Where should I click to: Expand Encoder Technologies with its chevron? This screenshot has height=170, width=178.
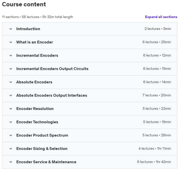point(11,122)
